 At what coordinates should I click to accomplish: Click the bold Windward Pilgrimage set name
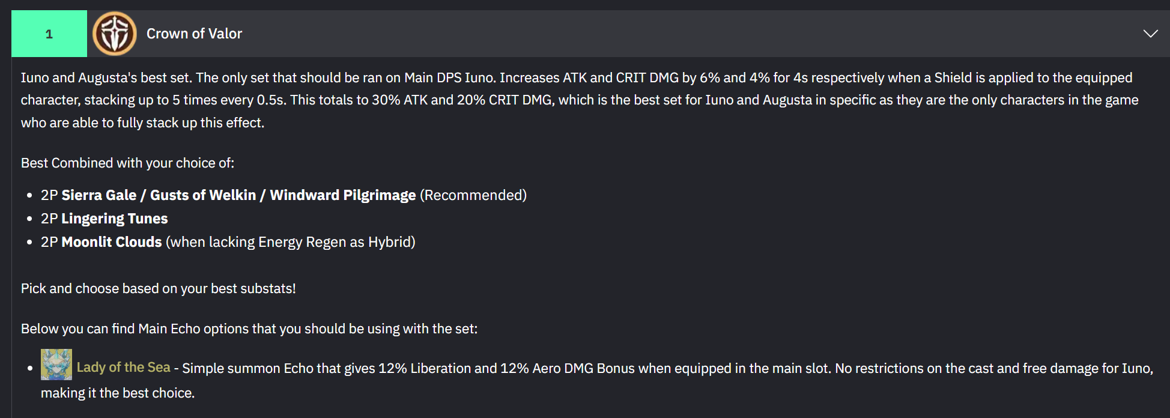pyautogui.click(x=342, y=195)
